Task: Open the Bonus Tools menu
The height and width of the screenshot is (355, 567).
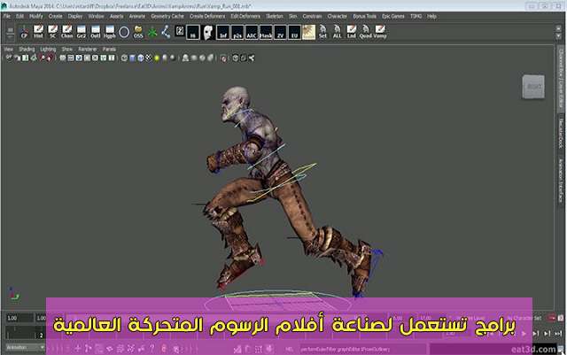Action: 364,16
